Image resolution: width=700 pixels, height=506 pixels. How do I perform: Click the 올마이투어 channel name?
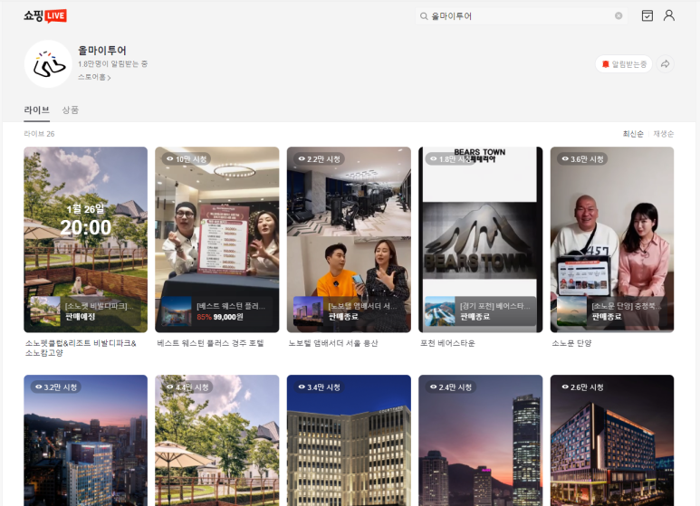[102, 51]
